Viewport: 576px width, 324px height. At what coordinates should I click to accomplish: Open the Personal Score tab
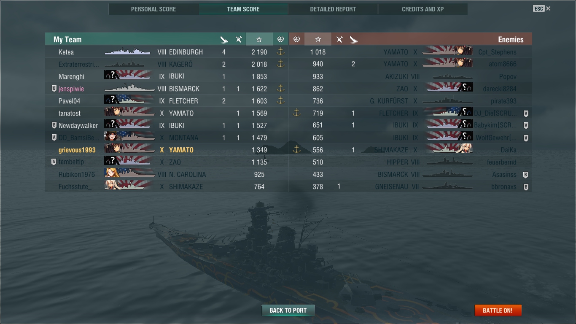pyautogui.click(x=153, y=9)
